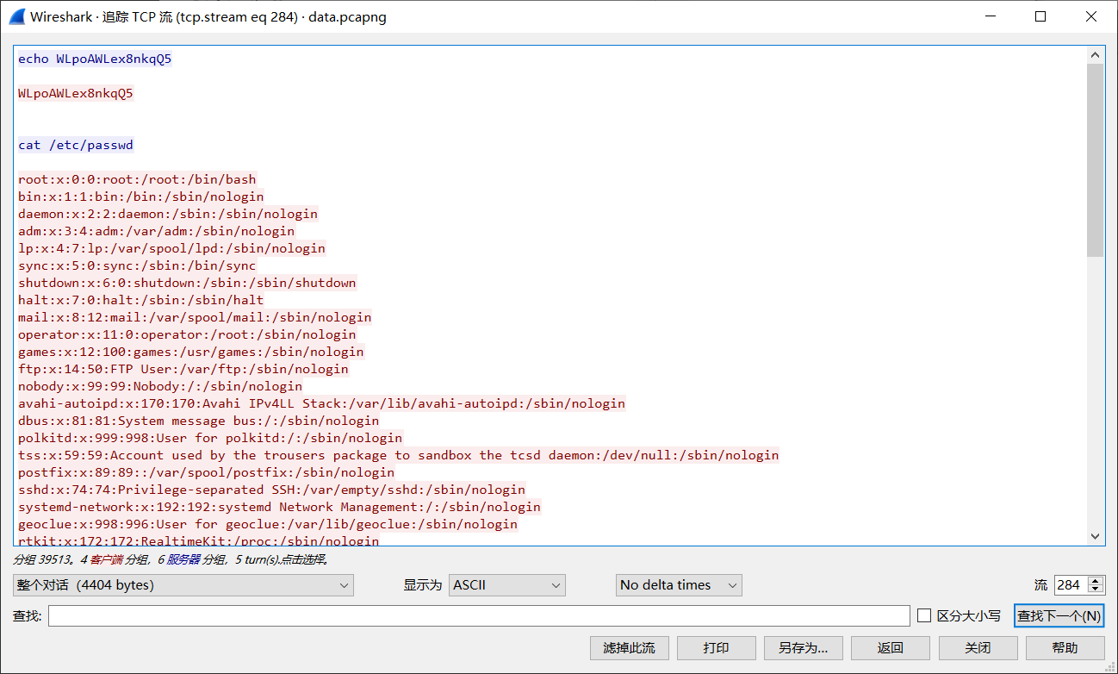Image resolution: width=1118 pixels, height=674 pixels.
Task: Click the 帮助 help button
Action: click(1065, 648)
